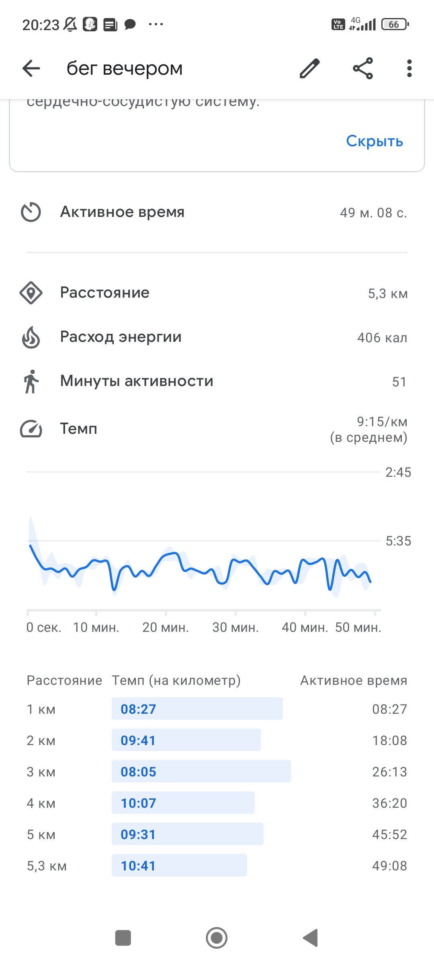Select the 10:41 pace bar
Screen dimensions: 434x964
[x=179, y=865]
